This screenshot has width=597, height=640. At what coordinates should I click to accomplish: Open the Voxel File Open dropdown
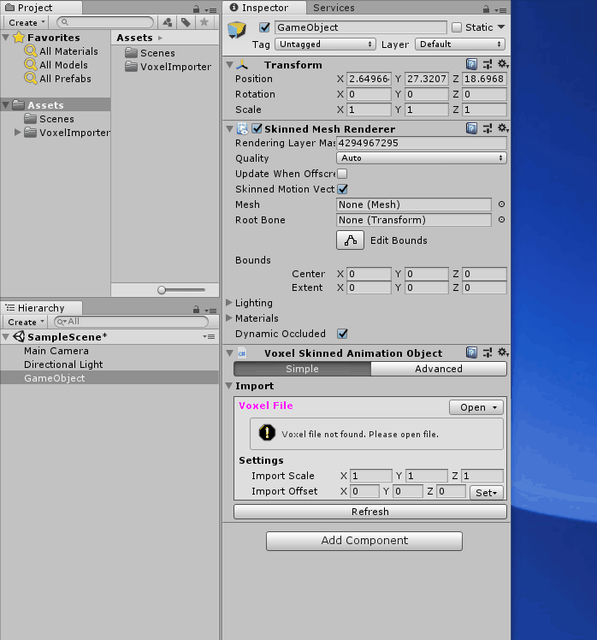[476, 407]
